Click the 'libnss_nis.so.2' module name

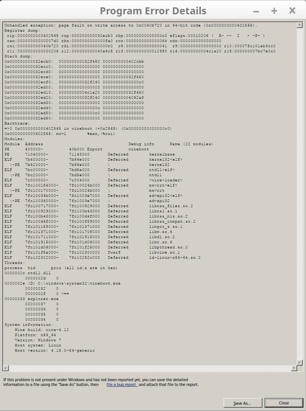tap(168, 216)
